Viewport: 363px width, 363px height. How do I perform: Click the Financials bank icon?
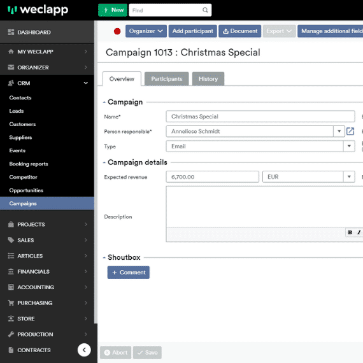(11, 271)
